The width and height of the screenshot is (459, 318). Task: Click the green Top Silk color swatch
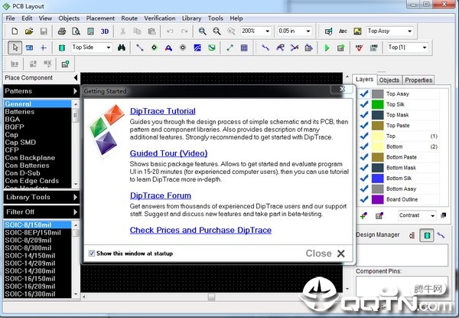tap(378, 104)
